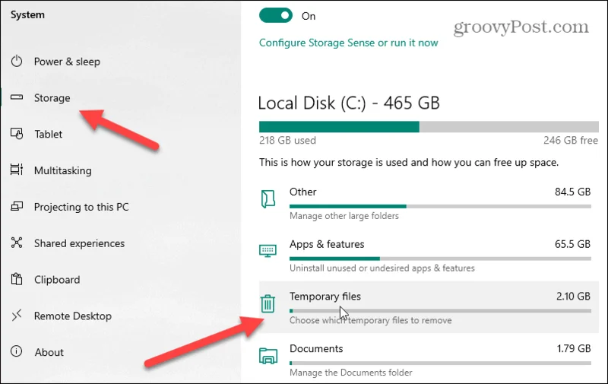
Task: Click the Other category usage bar
Action: (x=440, y=206)
